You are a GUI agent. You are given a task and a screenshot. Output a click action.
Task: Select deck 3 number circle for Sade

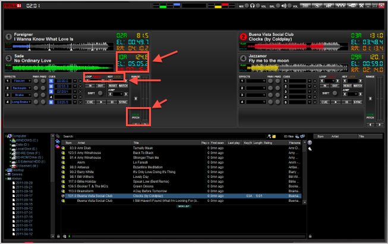click(x=9, y=58)
